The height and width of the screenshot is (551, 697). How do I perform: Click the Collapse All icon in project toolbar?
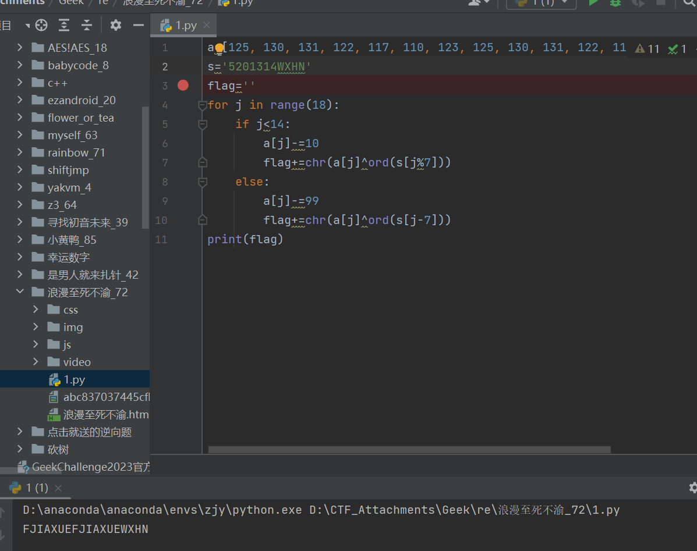tap(87, 25)
